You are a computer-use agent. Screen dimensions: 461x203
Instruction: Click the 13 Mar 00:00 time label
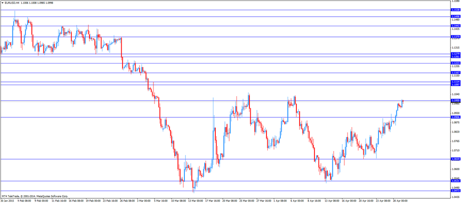195,201
